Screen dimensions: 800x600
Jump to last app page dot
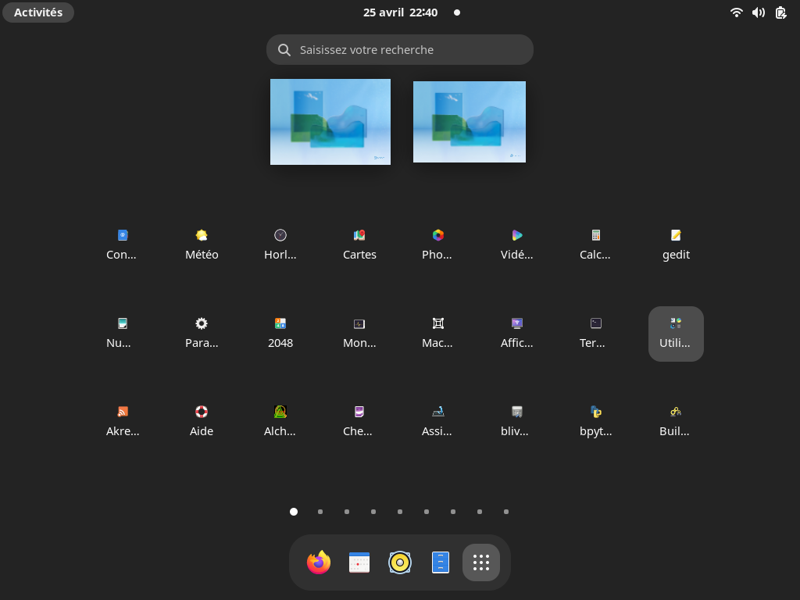[506, 512]
